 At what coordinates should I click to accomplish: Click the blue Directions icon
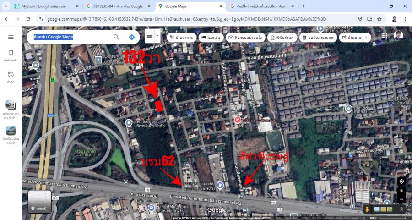coord(131,37)
